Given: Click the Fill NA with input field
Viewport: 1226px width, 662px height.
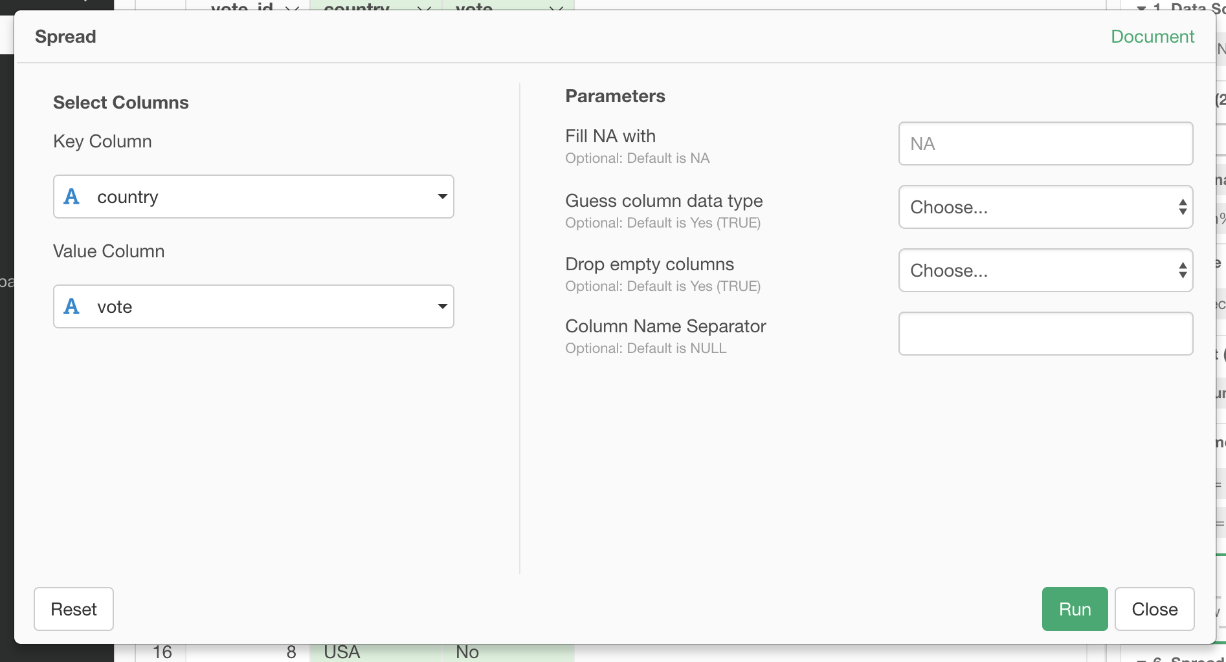Looking at the screenshot, I should 1045,144.
